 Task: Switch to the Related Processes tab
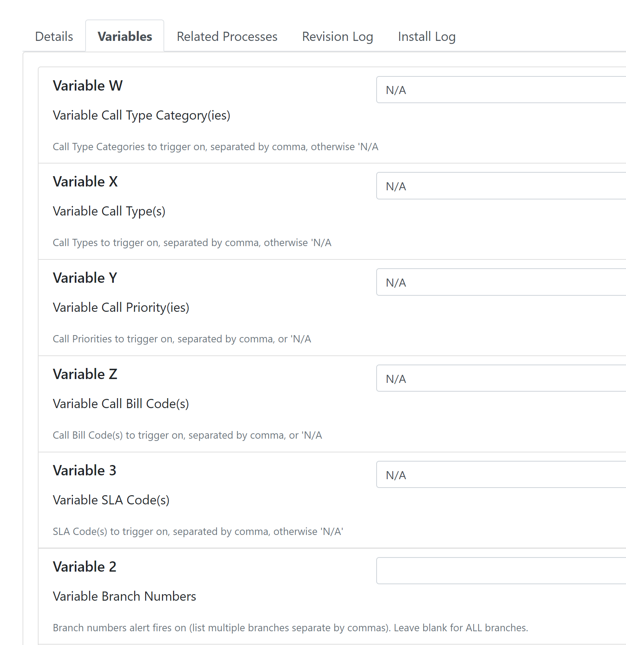point(227,36)
